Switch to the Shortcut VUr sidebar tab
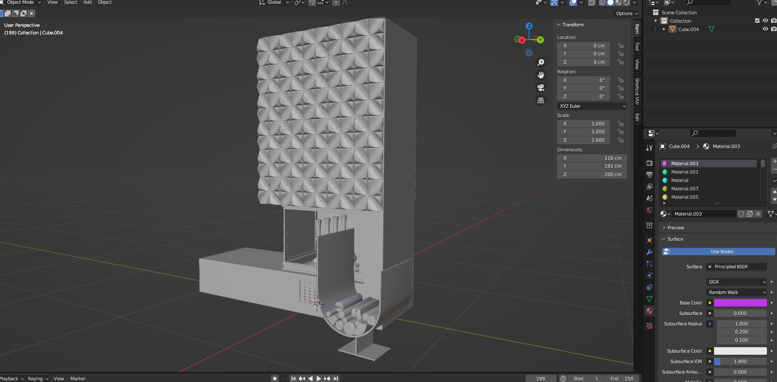 [x=637, y=91]
